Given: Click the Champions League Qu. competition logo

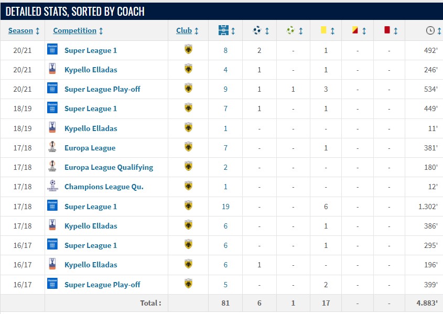Looking at the screenshot, I should (52, 187).
